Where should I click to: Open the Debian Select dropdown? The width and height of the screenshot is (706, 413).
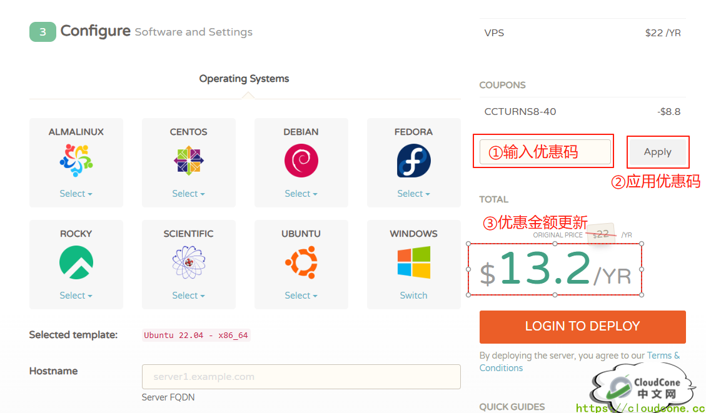click(x=301, y=194)
